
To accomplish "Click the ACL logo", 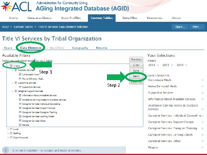I will [16, 6].
